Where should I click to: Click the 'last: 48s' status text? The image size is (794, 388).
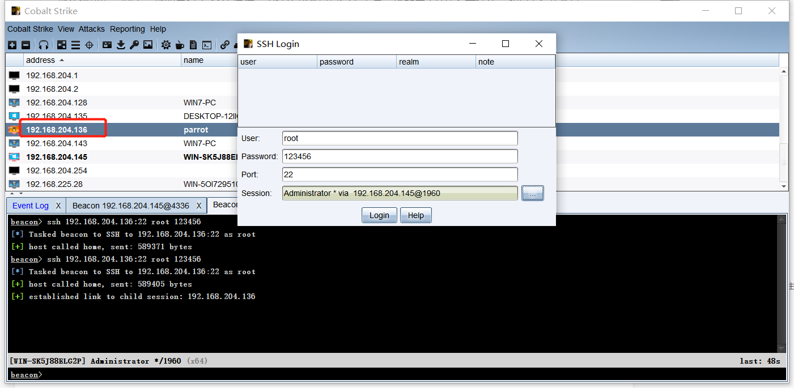[x=760, y=361]
